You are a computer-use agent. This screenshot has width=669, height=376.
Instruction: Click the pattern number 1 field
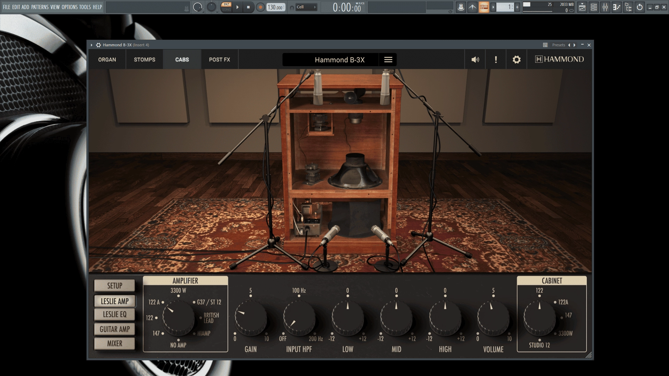coord(505,7)
